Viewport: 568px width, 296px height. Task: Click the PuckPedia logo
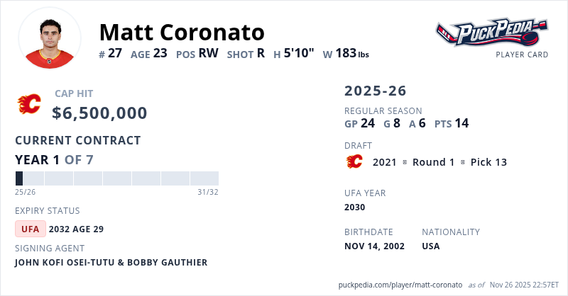pyautogui.click(x=492, y=33)
